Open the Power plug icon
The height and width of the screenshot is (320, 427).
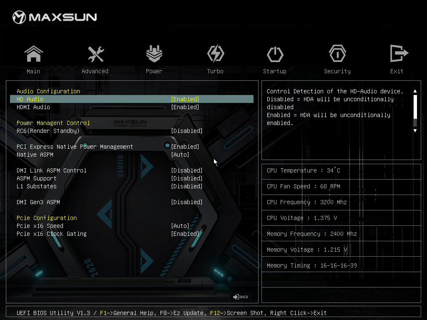point(154,54)
